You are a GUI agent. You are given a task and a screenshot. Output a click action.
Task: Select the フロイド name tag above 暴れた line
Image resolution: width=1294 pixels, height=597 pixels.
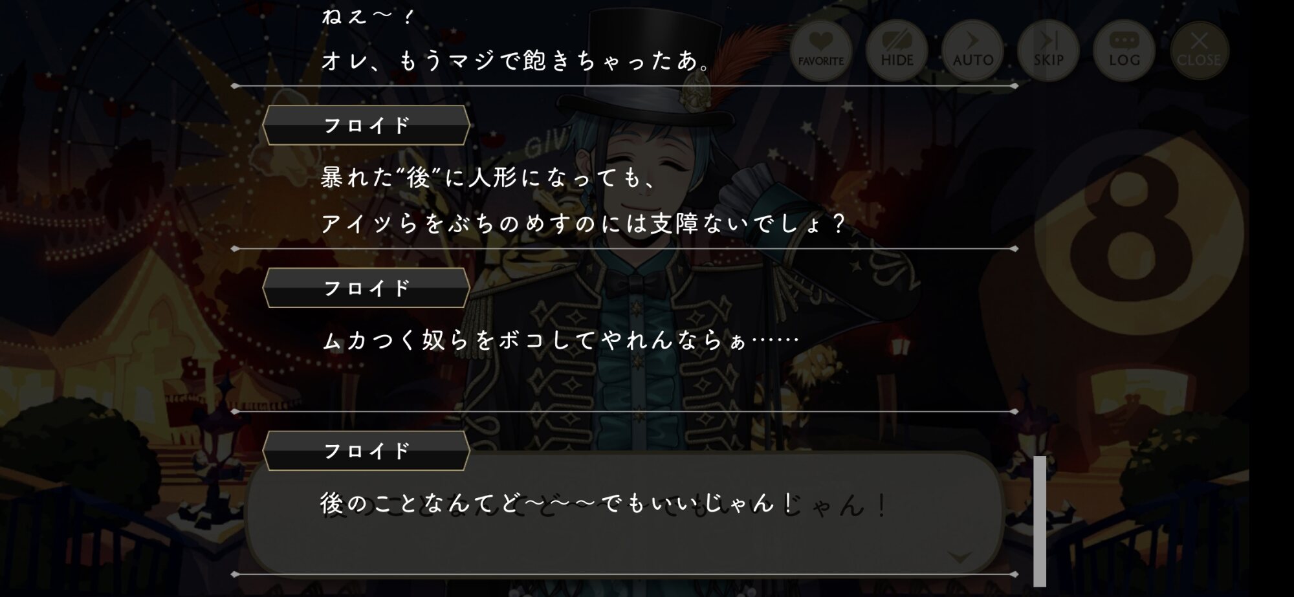click(366, 125)
